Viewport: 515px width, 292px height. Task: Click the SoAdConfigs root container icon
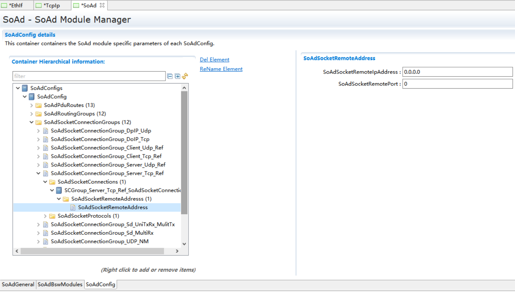(25, 88)
